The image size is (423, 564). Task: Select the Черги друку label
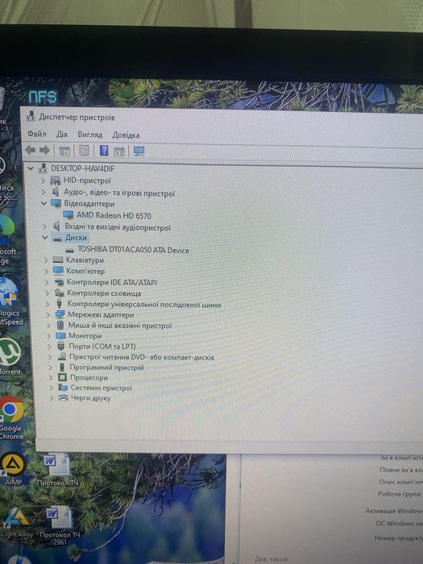90,398
